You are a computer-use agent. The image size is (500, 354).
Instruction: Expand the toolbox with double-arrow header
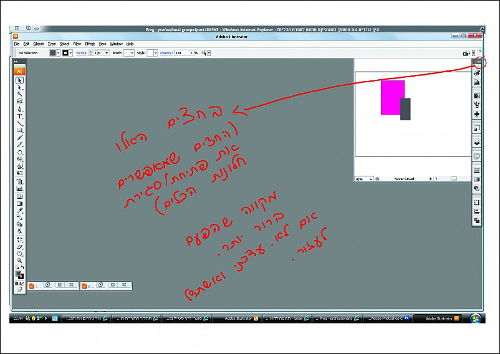(x=16, y=62)
